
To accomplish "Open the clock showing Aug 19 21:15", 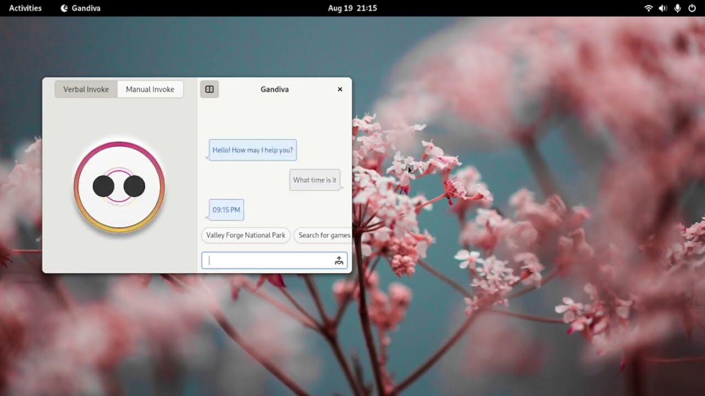I will point(352,8).
